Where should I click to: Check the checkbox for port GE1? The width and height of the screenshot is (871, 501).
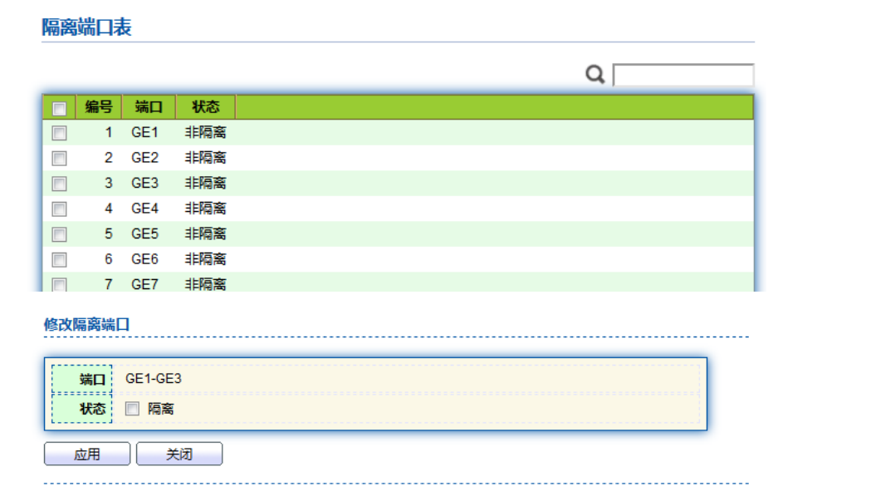(x=59, y=133)
